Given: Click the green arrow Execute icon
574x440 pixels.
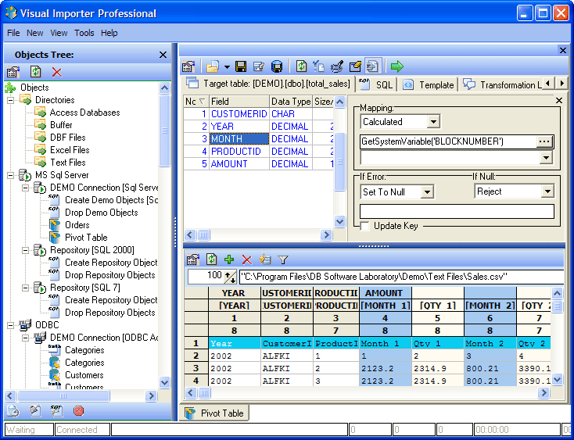Looking at the screenshot, I should [397, 66].
